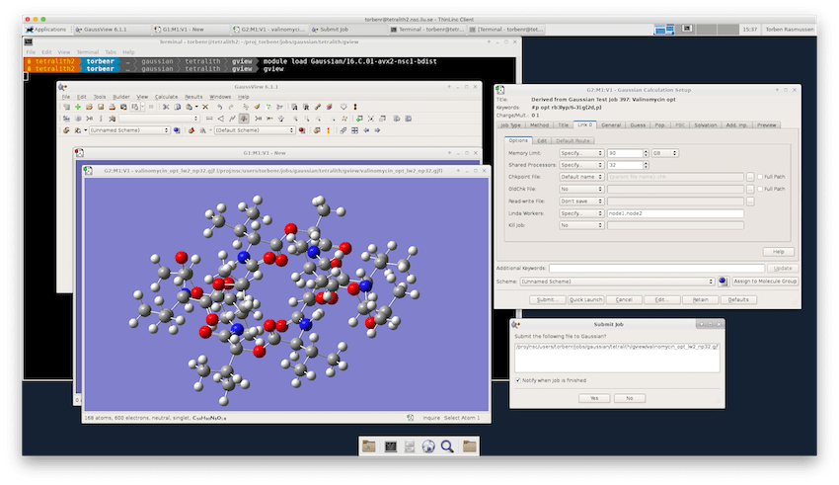Image resolution: width=839 pixels, height=485 pixels.
Task: Click the blue sphere icon beside Scheme dropdown
Action: click(x=723, y=282)
